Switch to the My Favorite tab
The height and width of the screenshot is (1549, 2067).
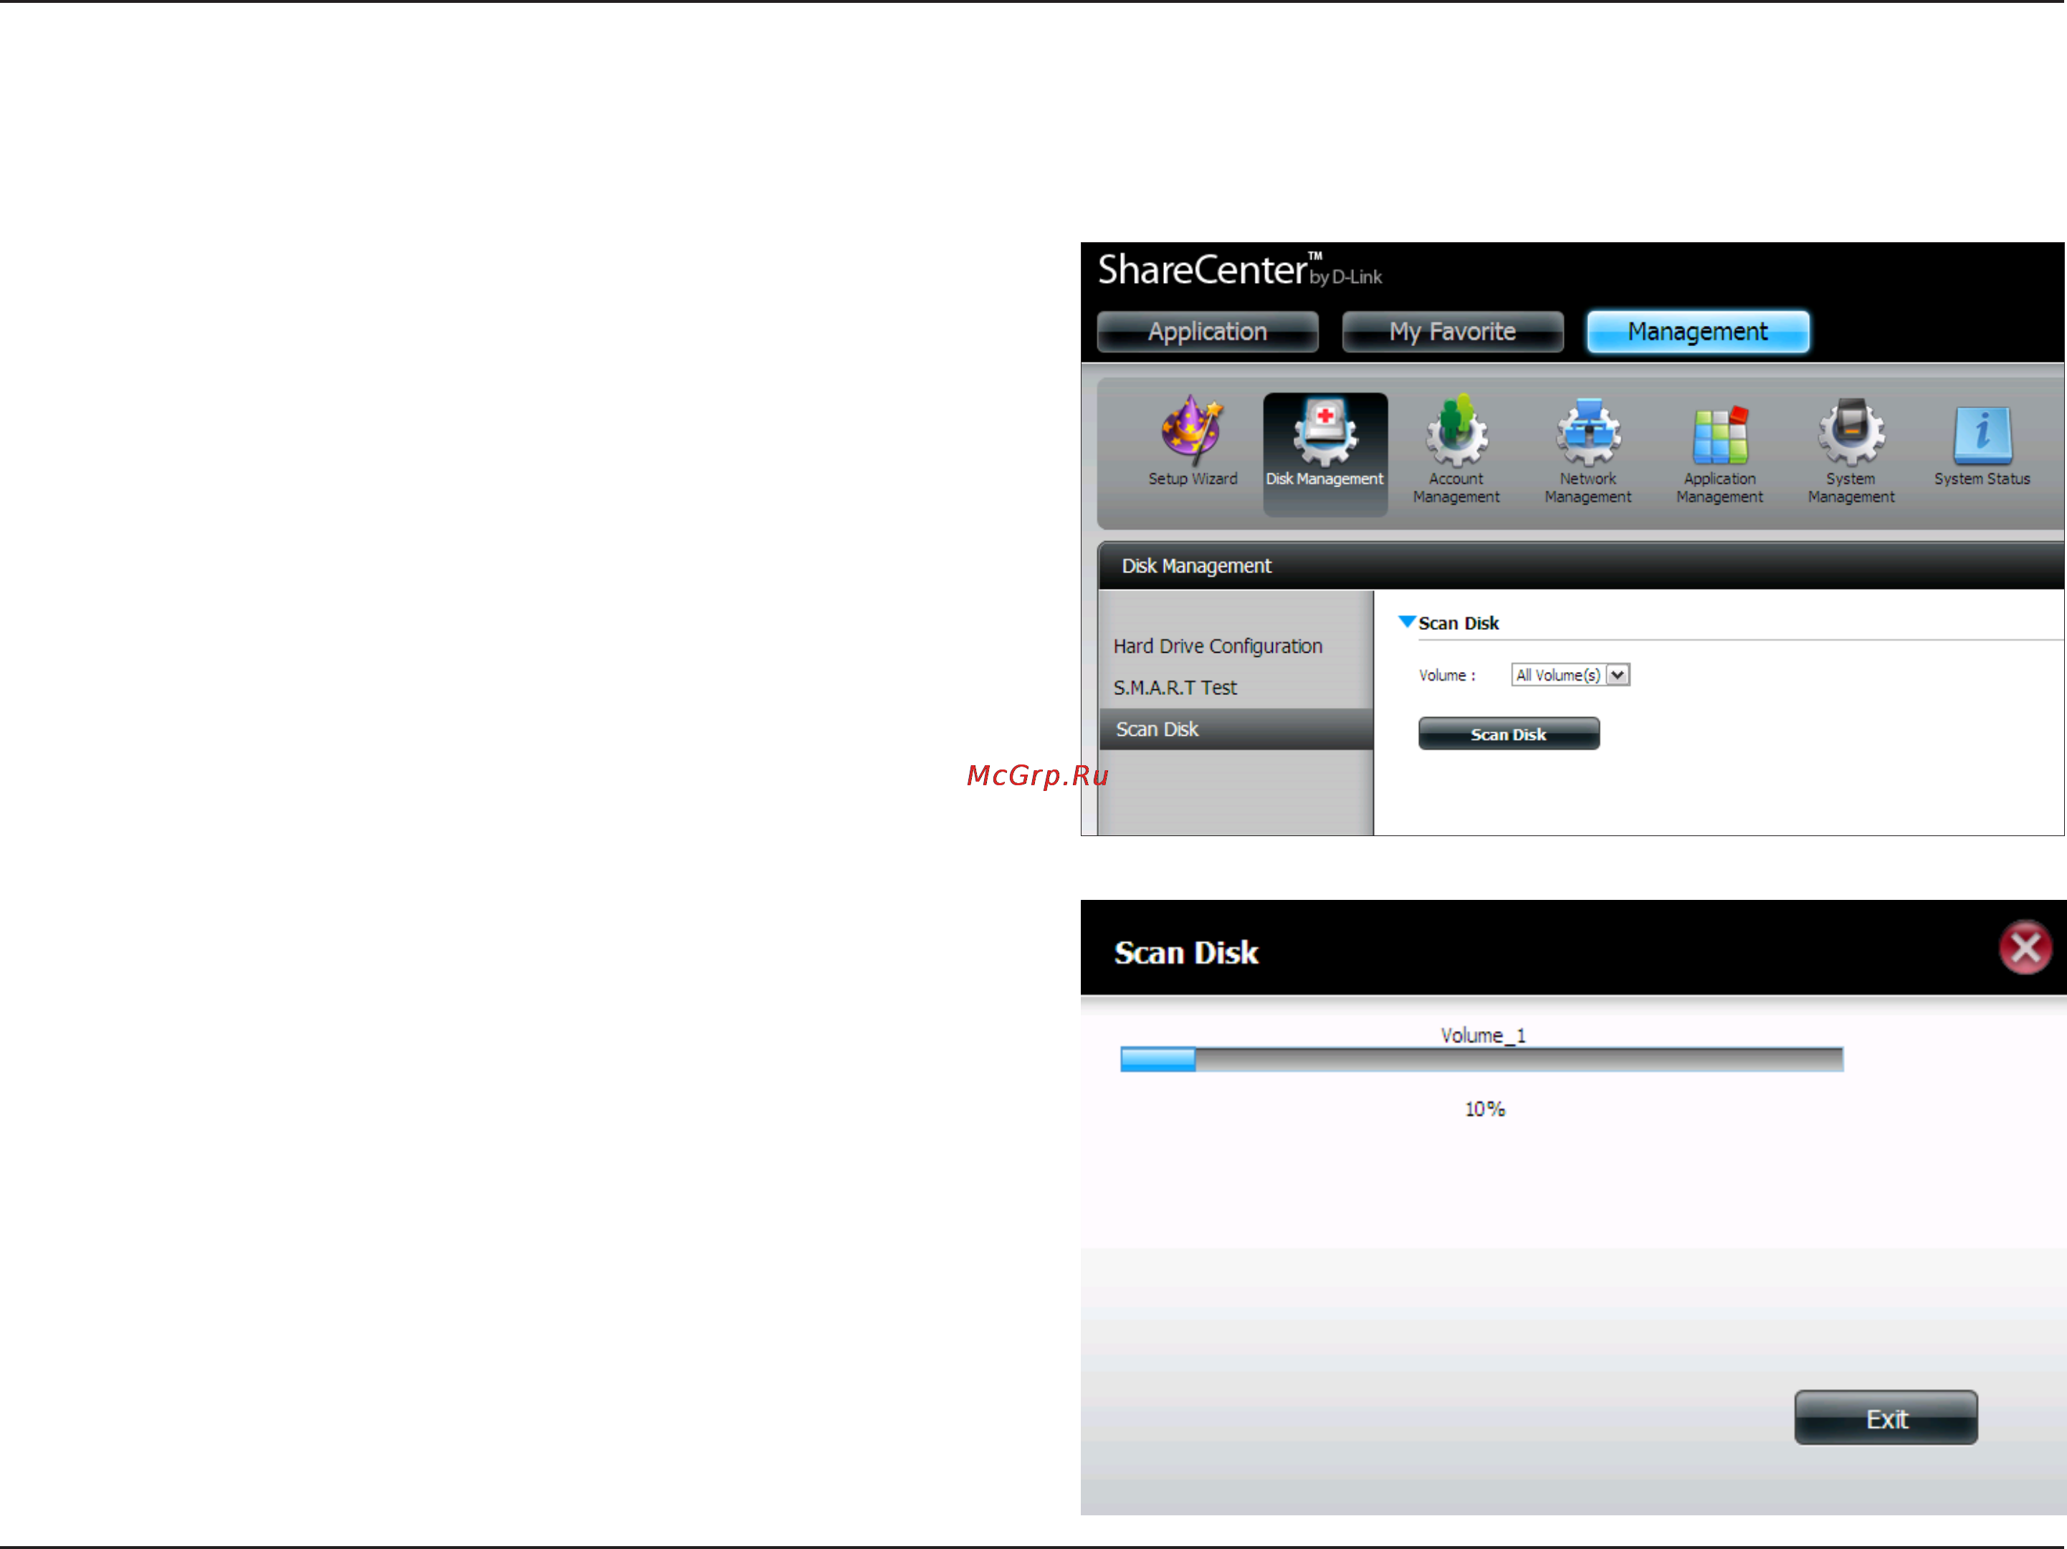[1452, 332]
